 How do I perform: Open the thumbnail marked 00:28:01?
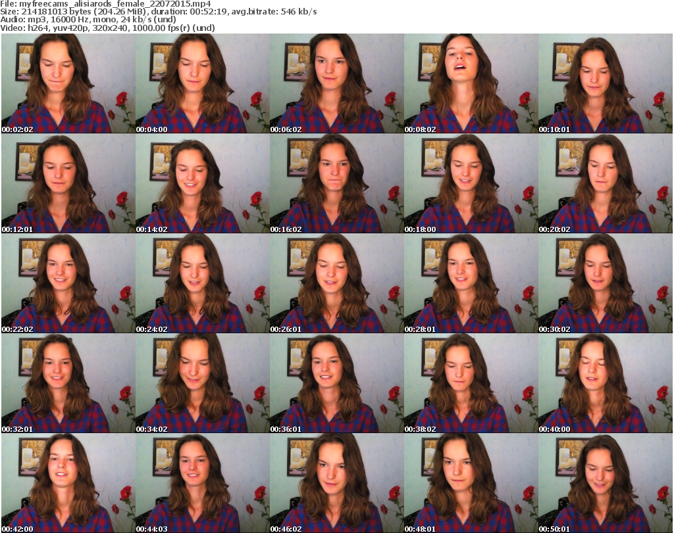471,283
